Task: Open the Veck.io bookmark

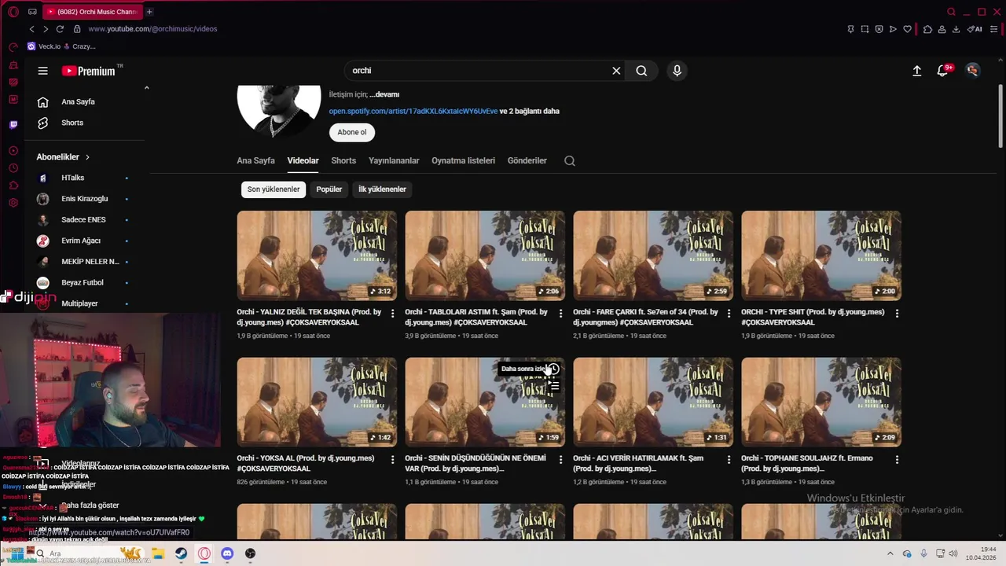Action: coord(43,46)
